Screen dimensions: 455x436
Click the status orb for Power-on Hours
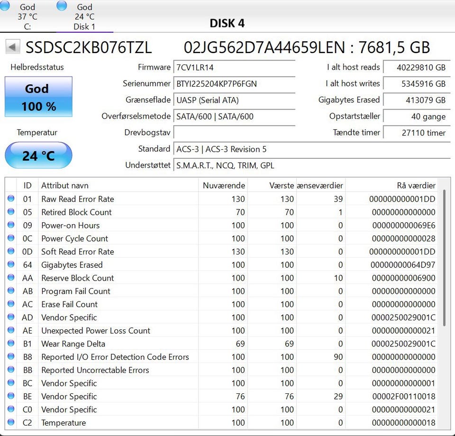tap(11, 225)
